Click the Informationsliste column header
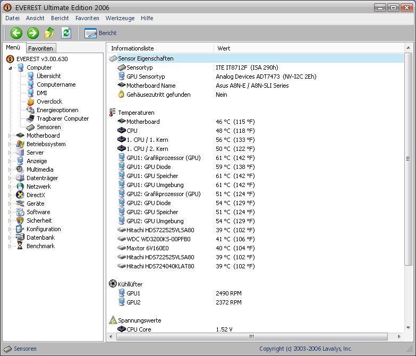Screen dimensions: 416x356 click(161, 48)
